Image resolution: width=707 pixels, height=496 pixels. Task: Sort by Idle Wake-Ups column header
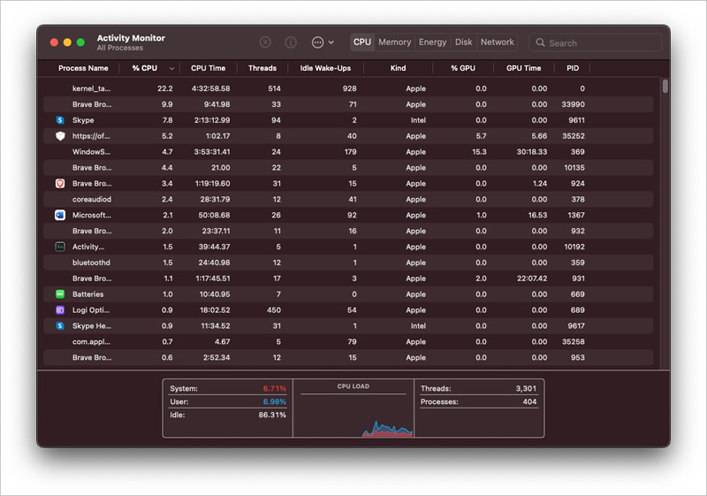pyautogui.click(x=325, y=68)
